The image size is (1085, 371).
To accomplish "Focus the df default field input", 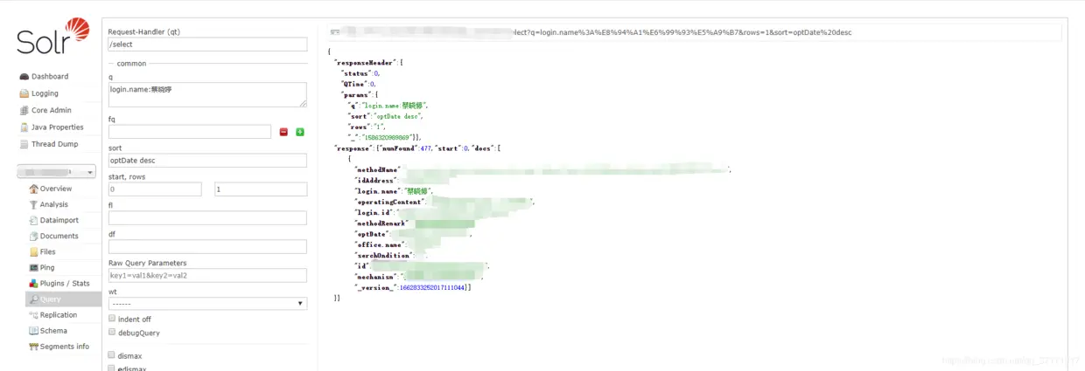I will pyautogui.click(x=207, y=246).
